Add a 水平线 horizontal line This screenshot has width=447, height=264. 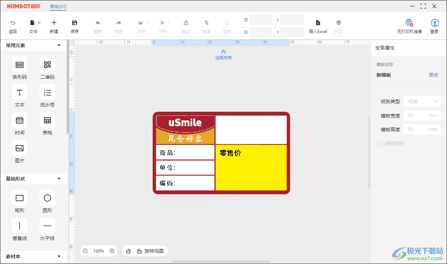pyautogui.click(x=47, y=226)
